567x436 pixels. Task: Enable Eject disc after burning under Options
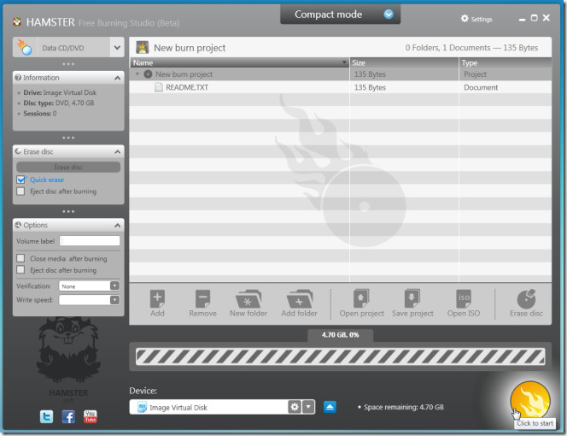[x=20, y=270]
